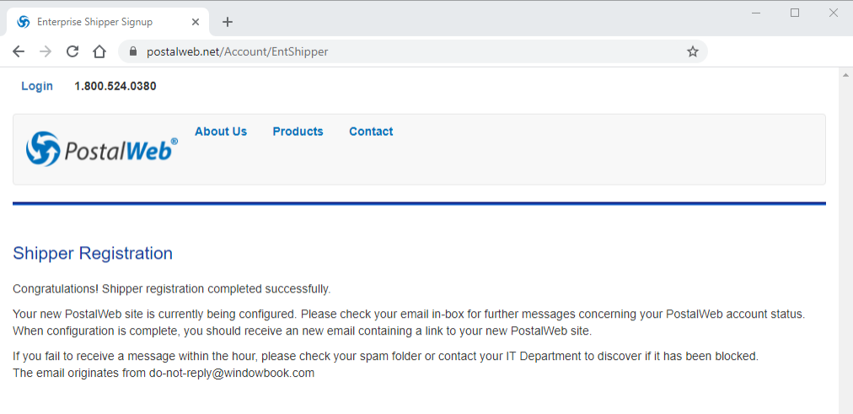853x414 pixels.
Task: Click the Shipper Registration heading
Action: click(x=93, y=253)
